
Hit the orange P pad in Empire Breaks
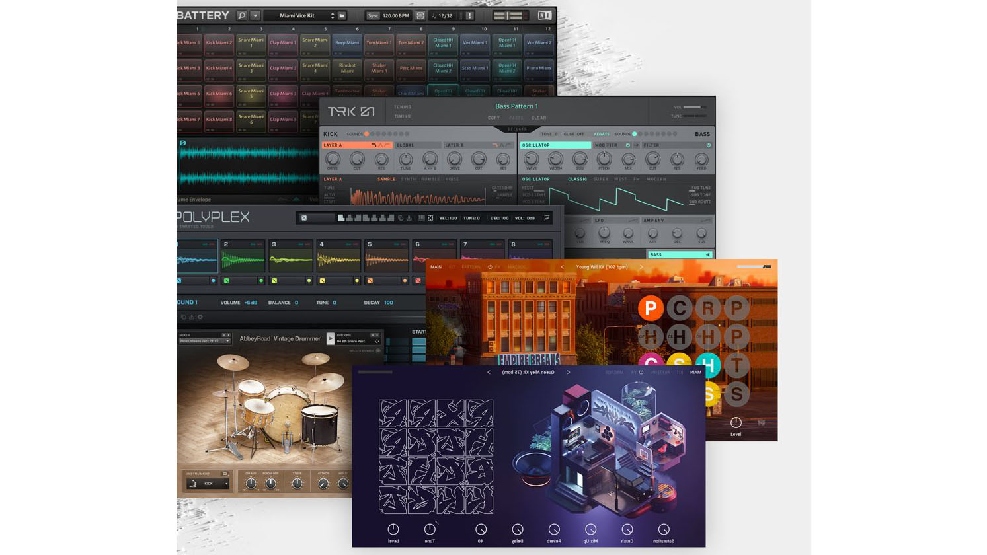pos(651,308)
